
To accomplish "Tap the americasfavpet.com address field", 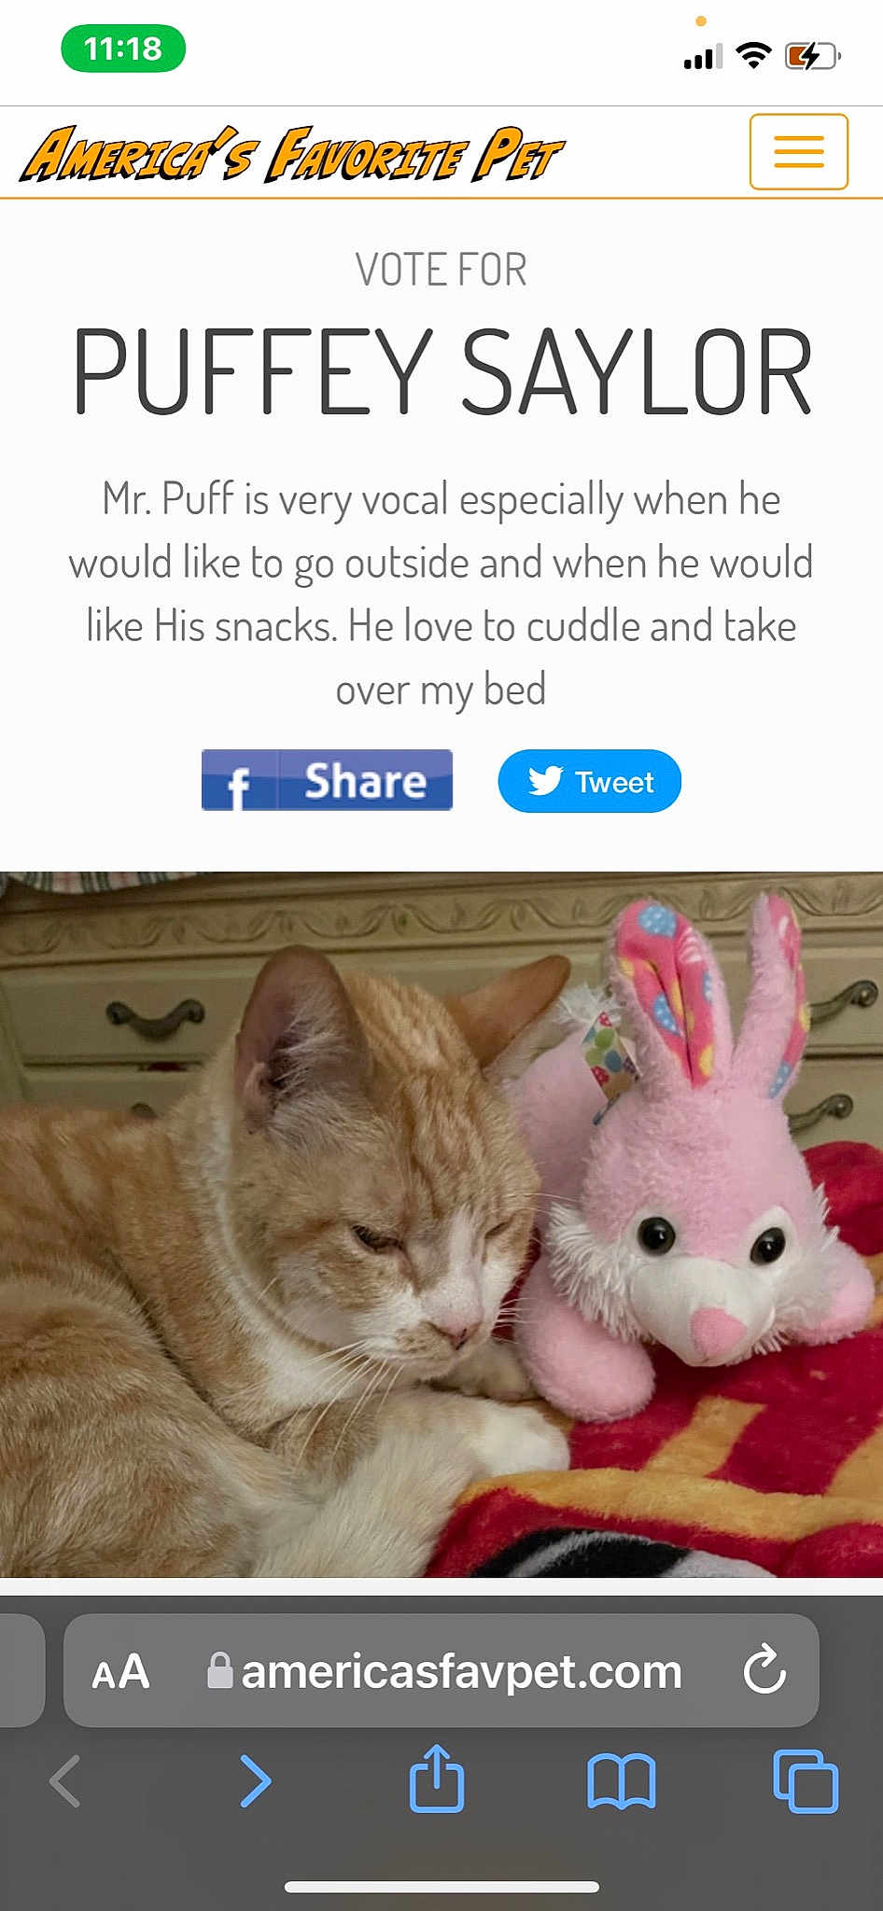I will (441, 1670).
